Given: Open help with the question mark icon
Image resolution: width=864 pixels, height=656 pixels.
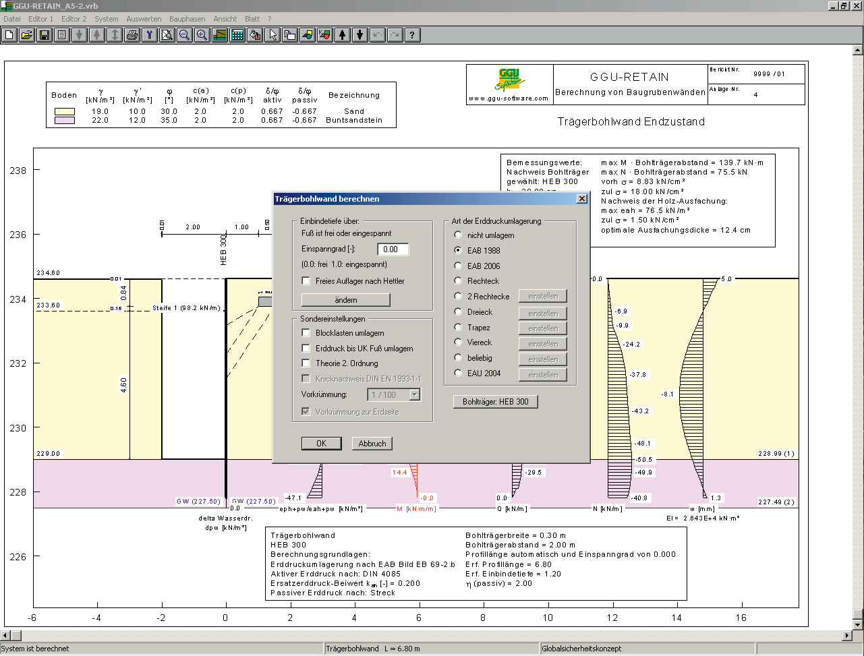Looking at the screenshot, I should [x=413, y=35].
